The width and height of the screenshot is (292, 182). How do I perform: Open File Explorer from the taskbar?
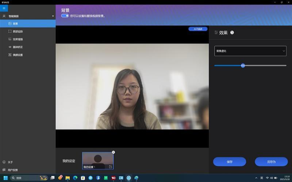[x=68, y=178]
